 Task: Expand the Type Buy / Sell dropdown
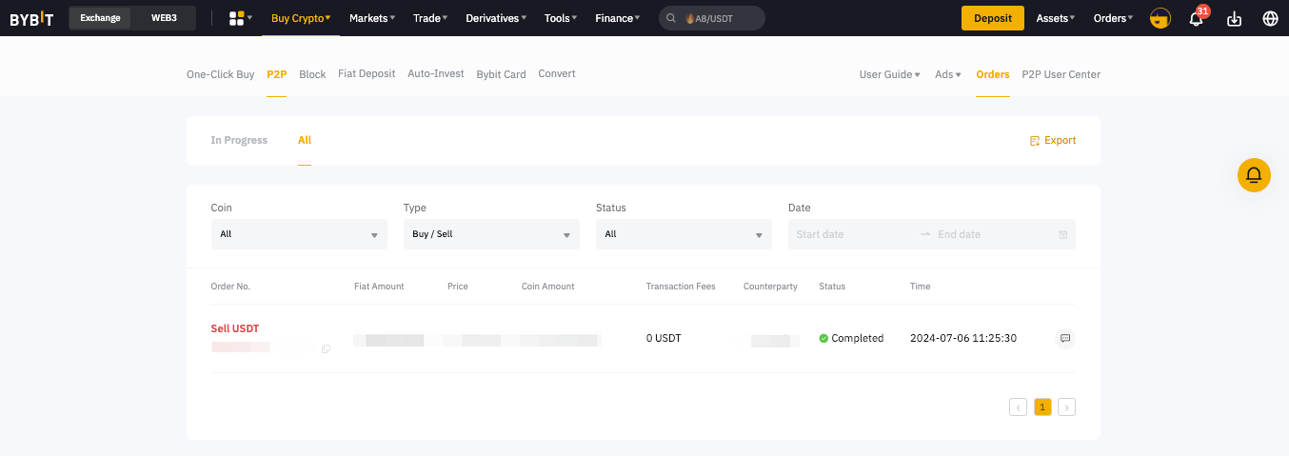coord(491,234)
